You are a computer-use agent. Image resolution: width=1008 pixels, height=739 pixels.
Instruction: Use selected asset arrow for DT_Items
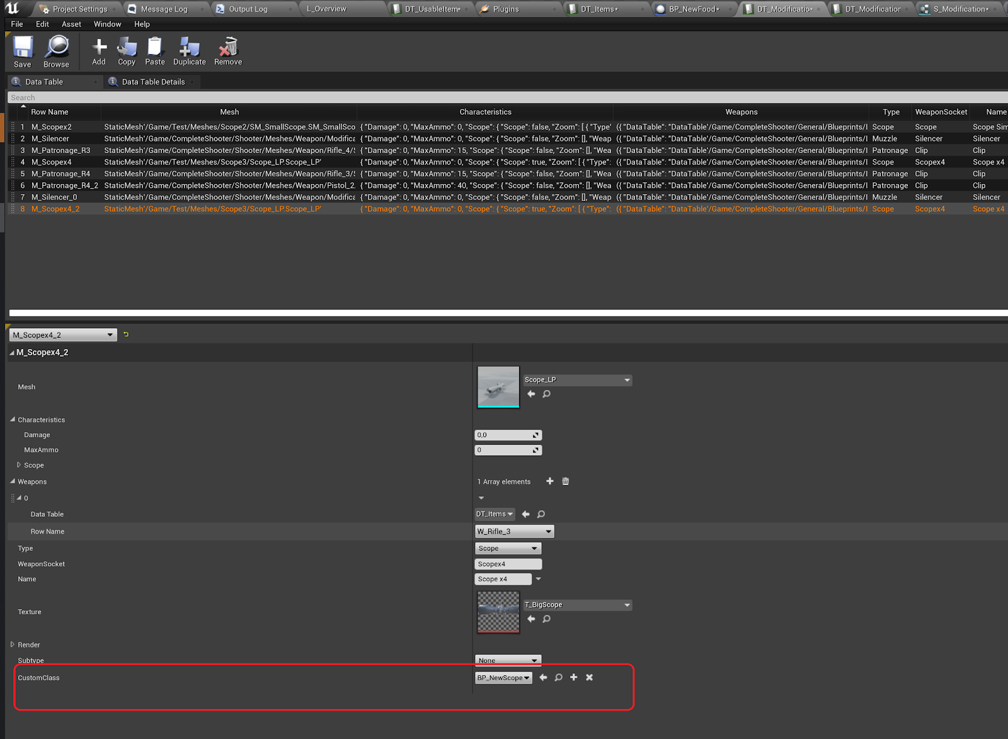526,514
